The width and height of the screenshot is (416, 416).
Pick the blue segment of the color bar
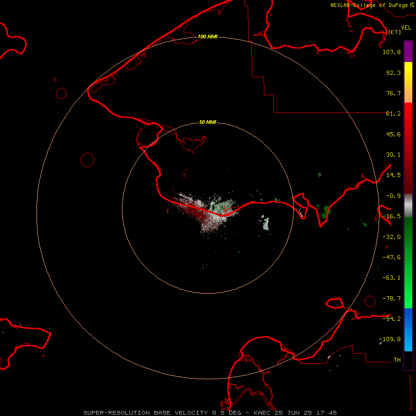point(408,330)
